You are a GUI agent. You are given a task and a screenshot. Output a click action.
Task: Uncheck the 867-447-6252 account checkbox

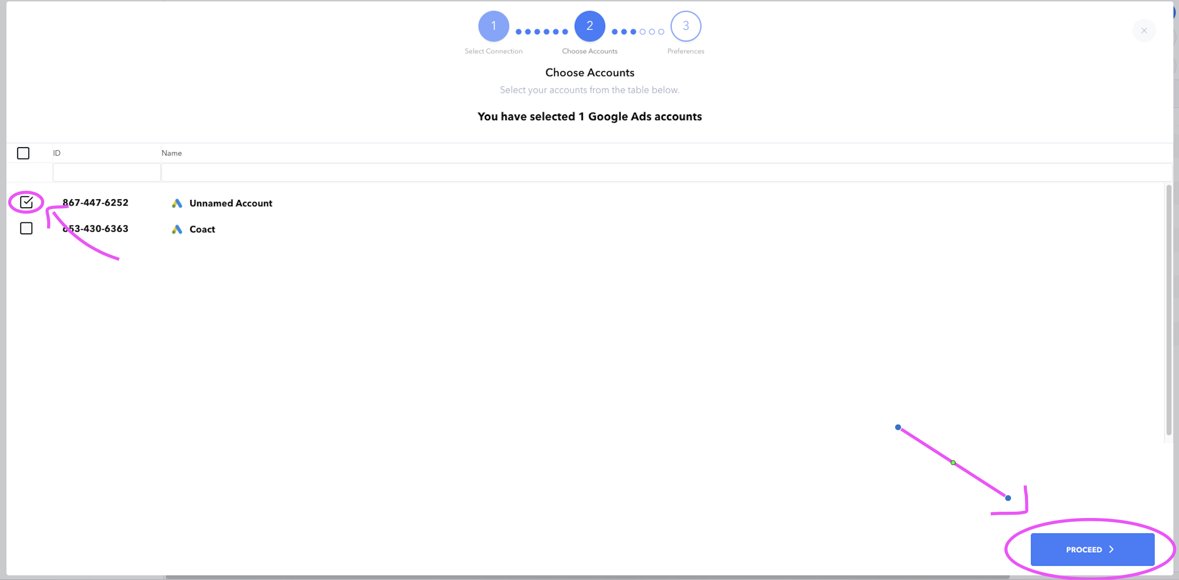click(x=27, y=202)
